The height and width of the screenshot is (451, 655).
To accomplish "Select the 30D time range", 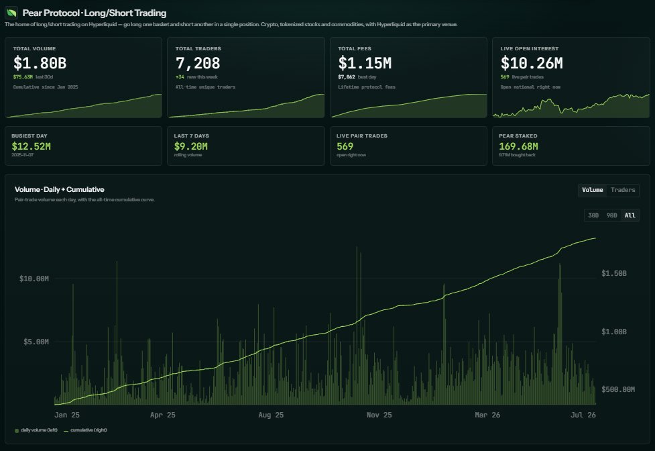I will point(593,215).
